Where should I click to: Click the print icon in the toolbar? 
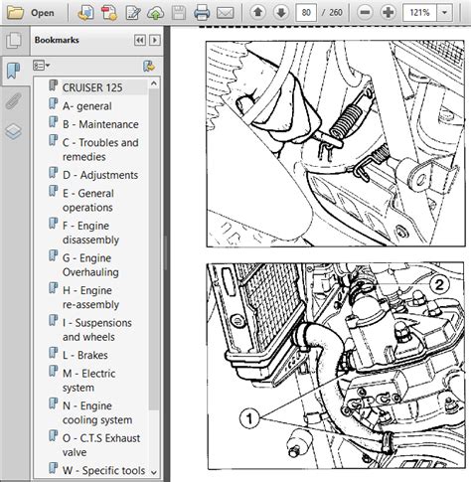pos(202,13)
